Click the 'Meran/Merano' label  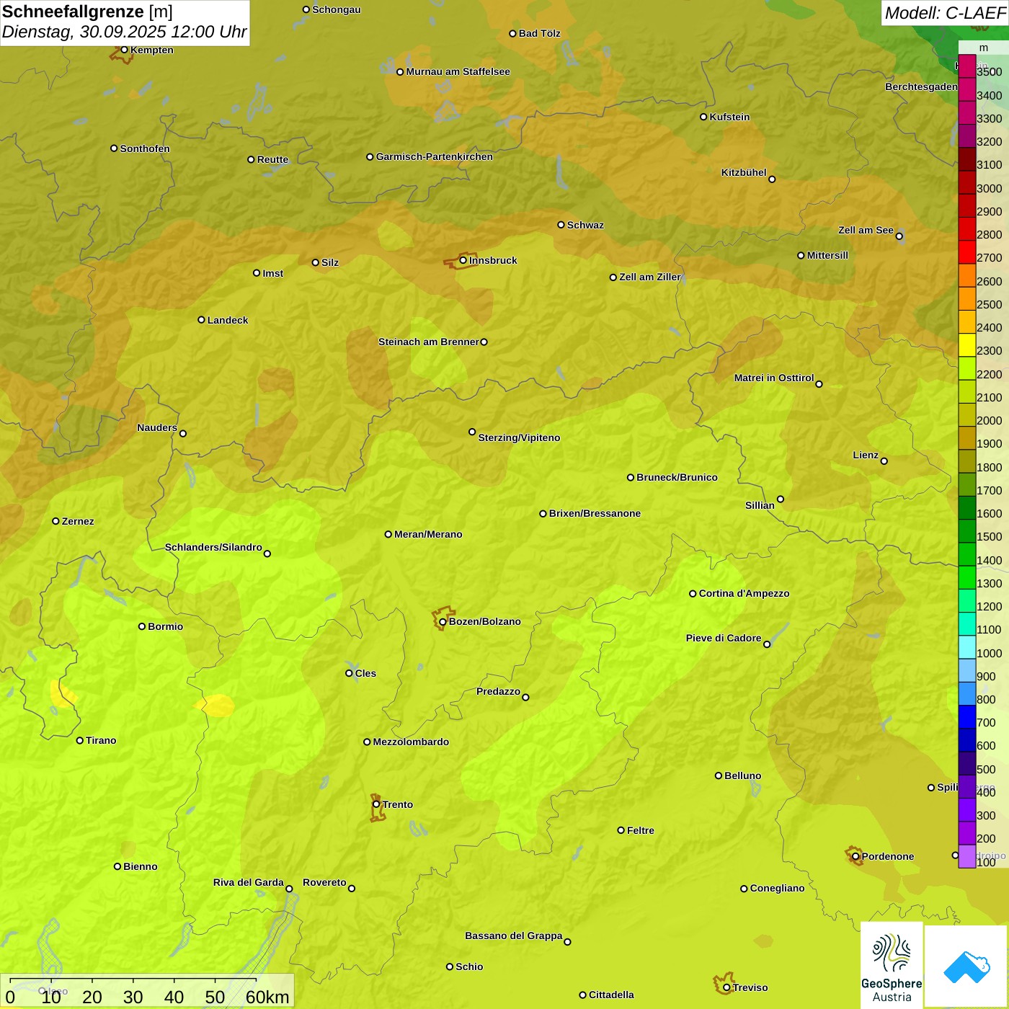428,534
